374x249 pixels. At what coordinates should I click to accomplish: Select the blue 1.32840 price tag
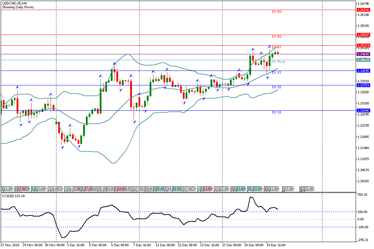[x=363, y=110]
